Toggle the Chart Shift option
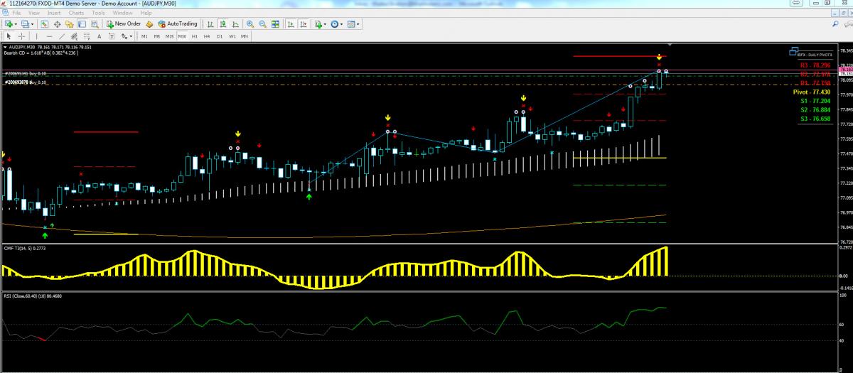Screen dimensions: 853x373 (x=302, y=23)
